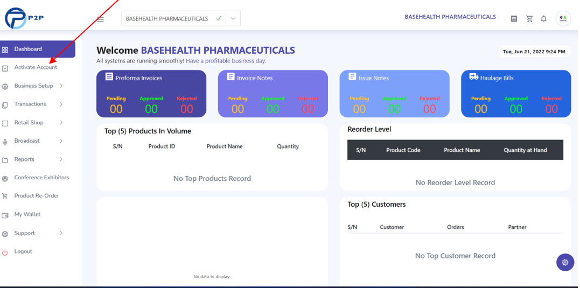Click the My Wallet icon
Viewport: 580px width, 288px height.
(5, 215)
